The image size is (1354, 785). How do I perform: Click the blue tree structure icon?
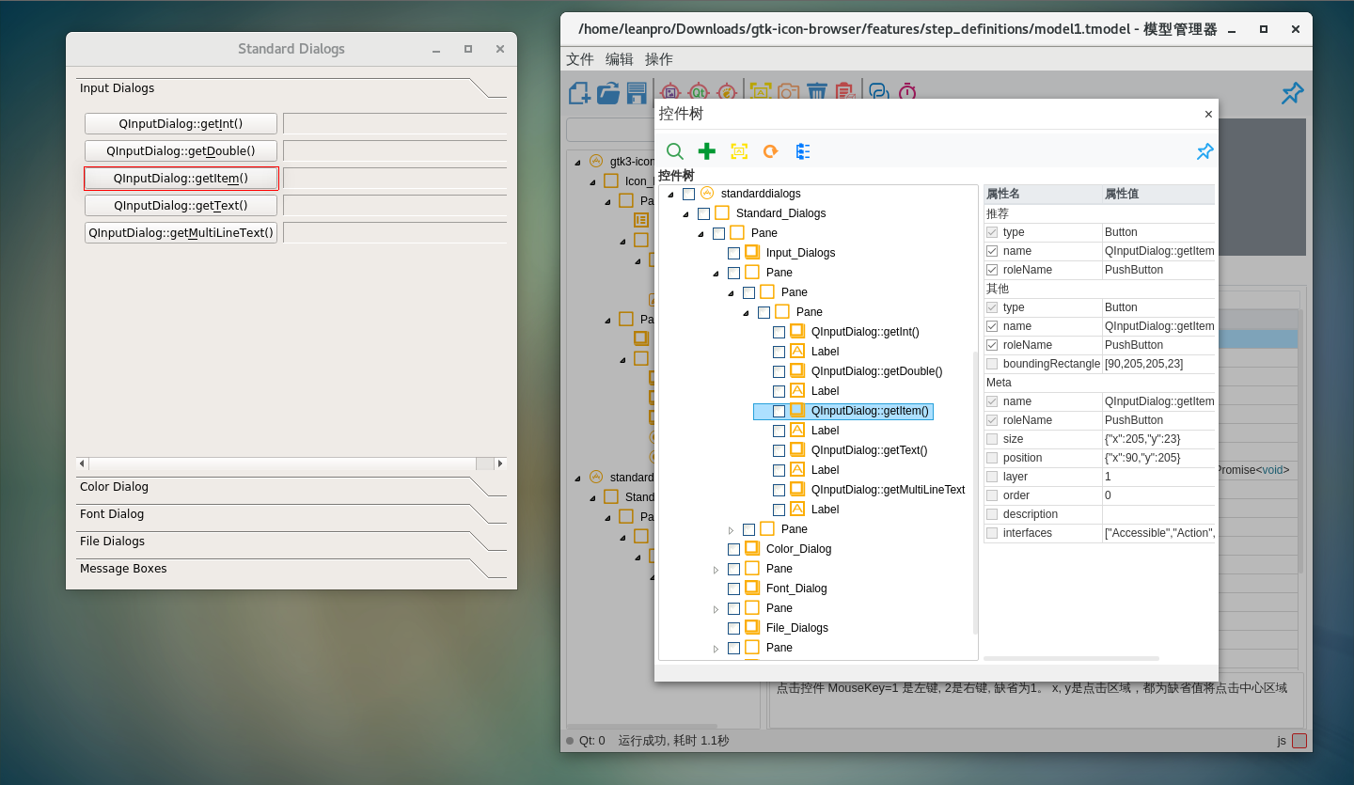(x=802, y=151)
